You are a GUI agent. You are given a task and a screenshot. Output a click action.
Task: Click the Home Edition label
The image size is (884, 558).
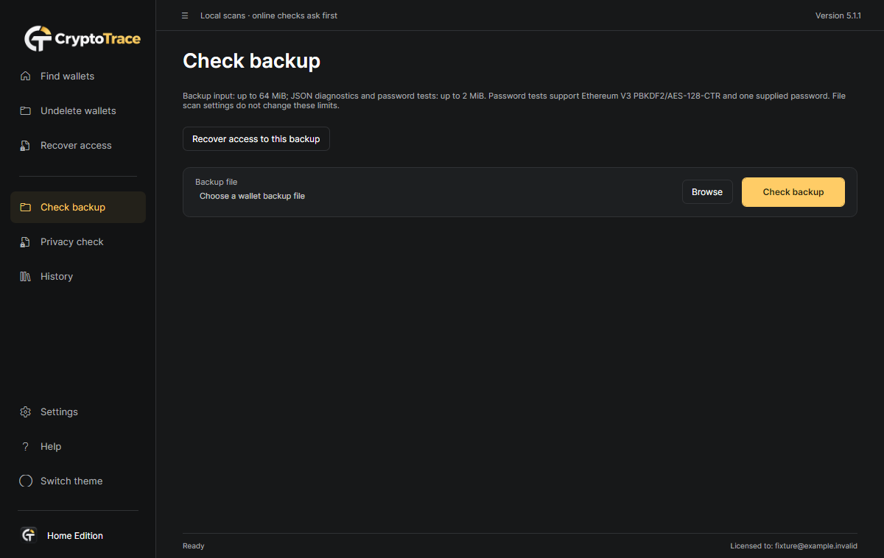(x=75, y=535)
